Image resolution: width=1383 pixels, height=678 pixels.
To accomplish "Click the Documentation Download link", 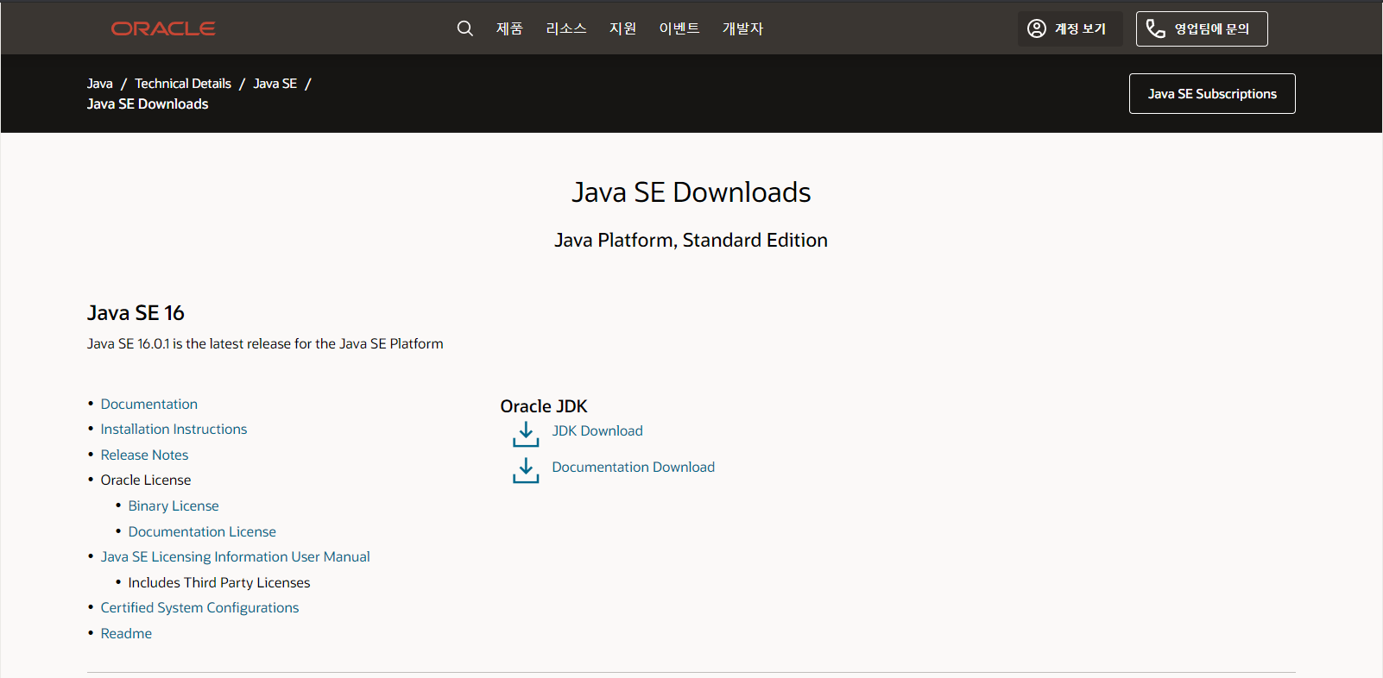I will click(634, 467).
